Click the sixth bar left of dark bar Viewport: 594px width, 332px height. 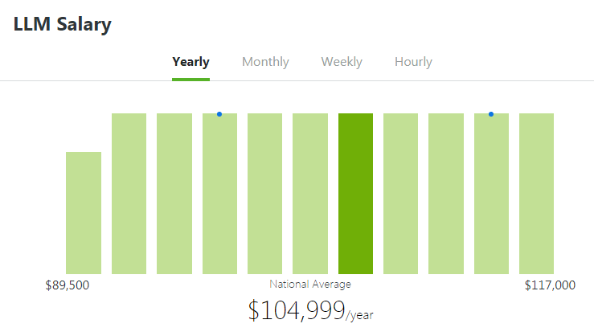(310, 193)
